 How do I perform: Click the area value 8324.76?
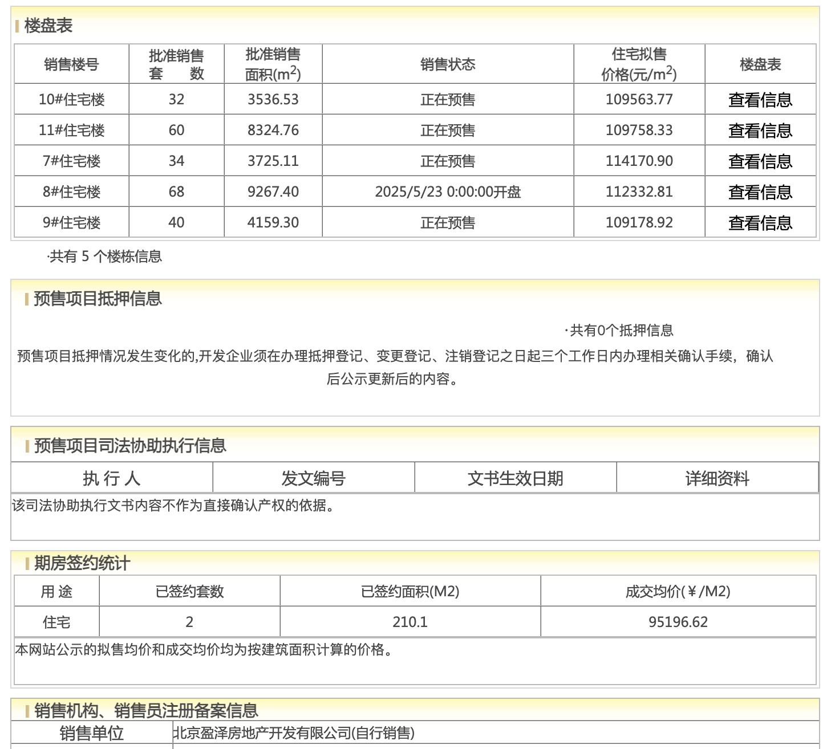273,130
